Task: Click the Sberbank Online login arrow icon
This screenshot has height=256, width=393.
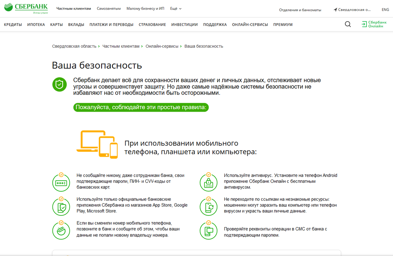Action: pyautogui.click(x=364, y=24)
